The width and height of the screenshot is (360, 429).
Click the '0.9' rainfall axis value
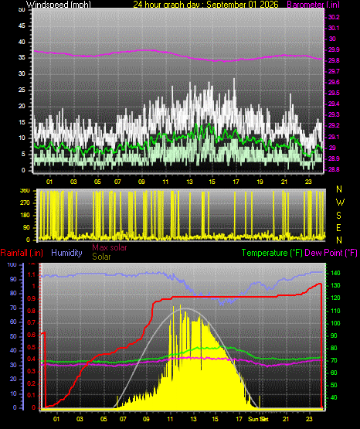point(32,298)
